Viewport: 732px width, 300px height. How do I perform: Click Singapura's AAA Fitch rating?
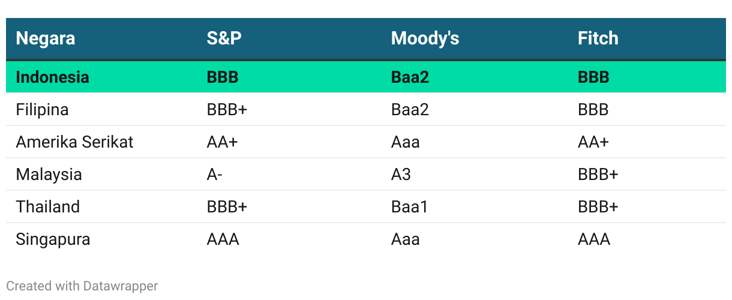(x=593, y=239)
